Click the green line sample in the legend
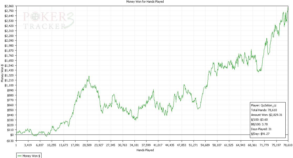Image resolution: width=293 pixels, height=158 pixels. pyautogui.click(x=19, y=156)
